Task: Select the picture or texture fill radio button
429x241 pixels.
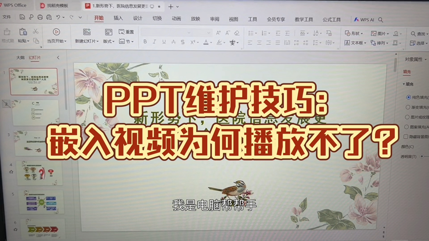Action: click(407, 117)
